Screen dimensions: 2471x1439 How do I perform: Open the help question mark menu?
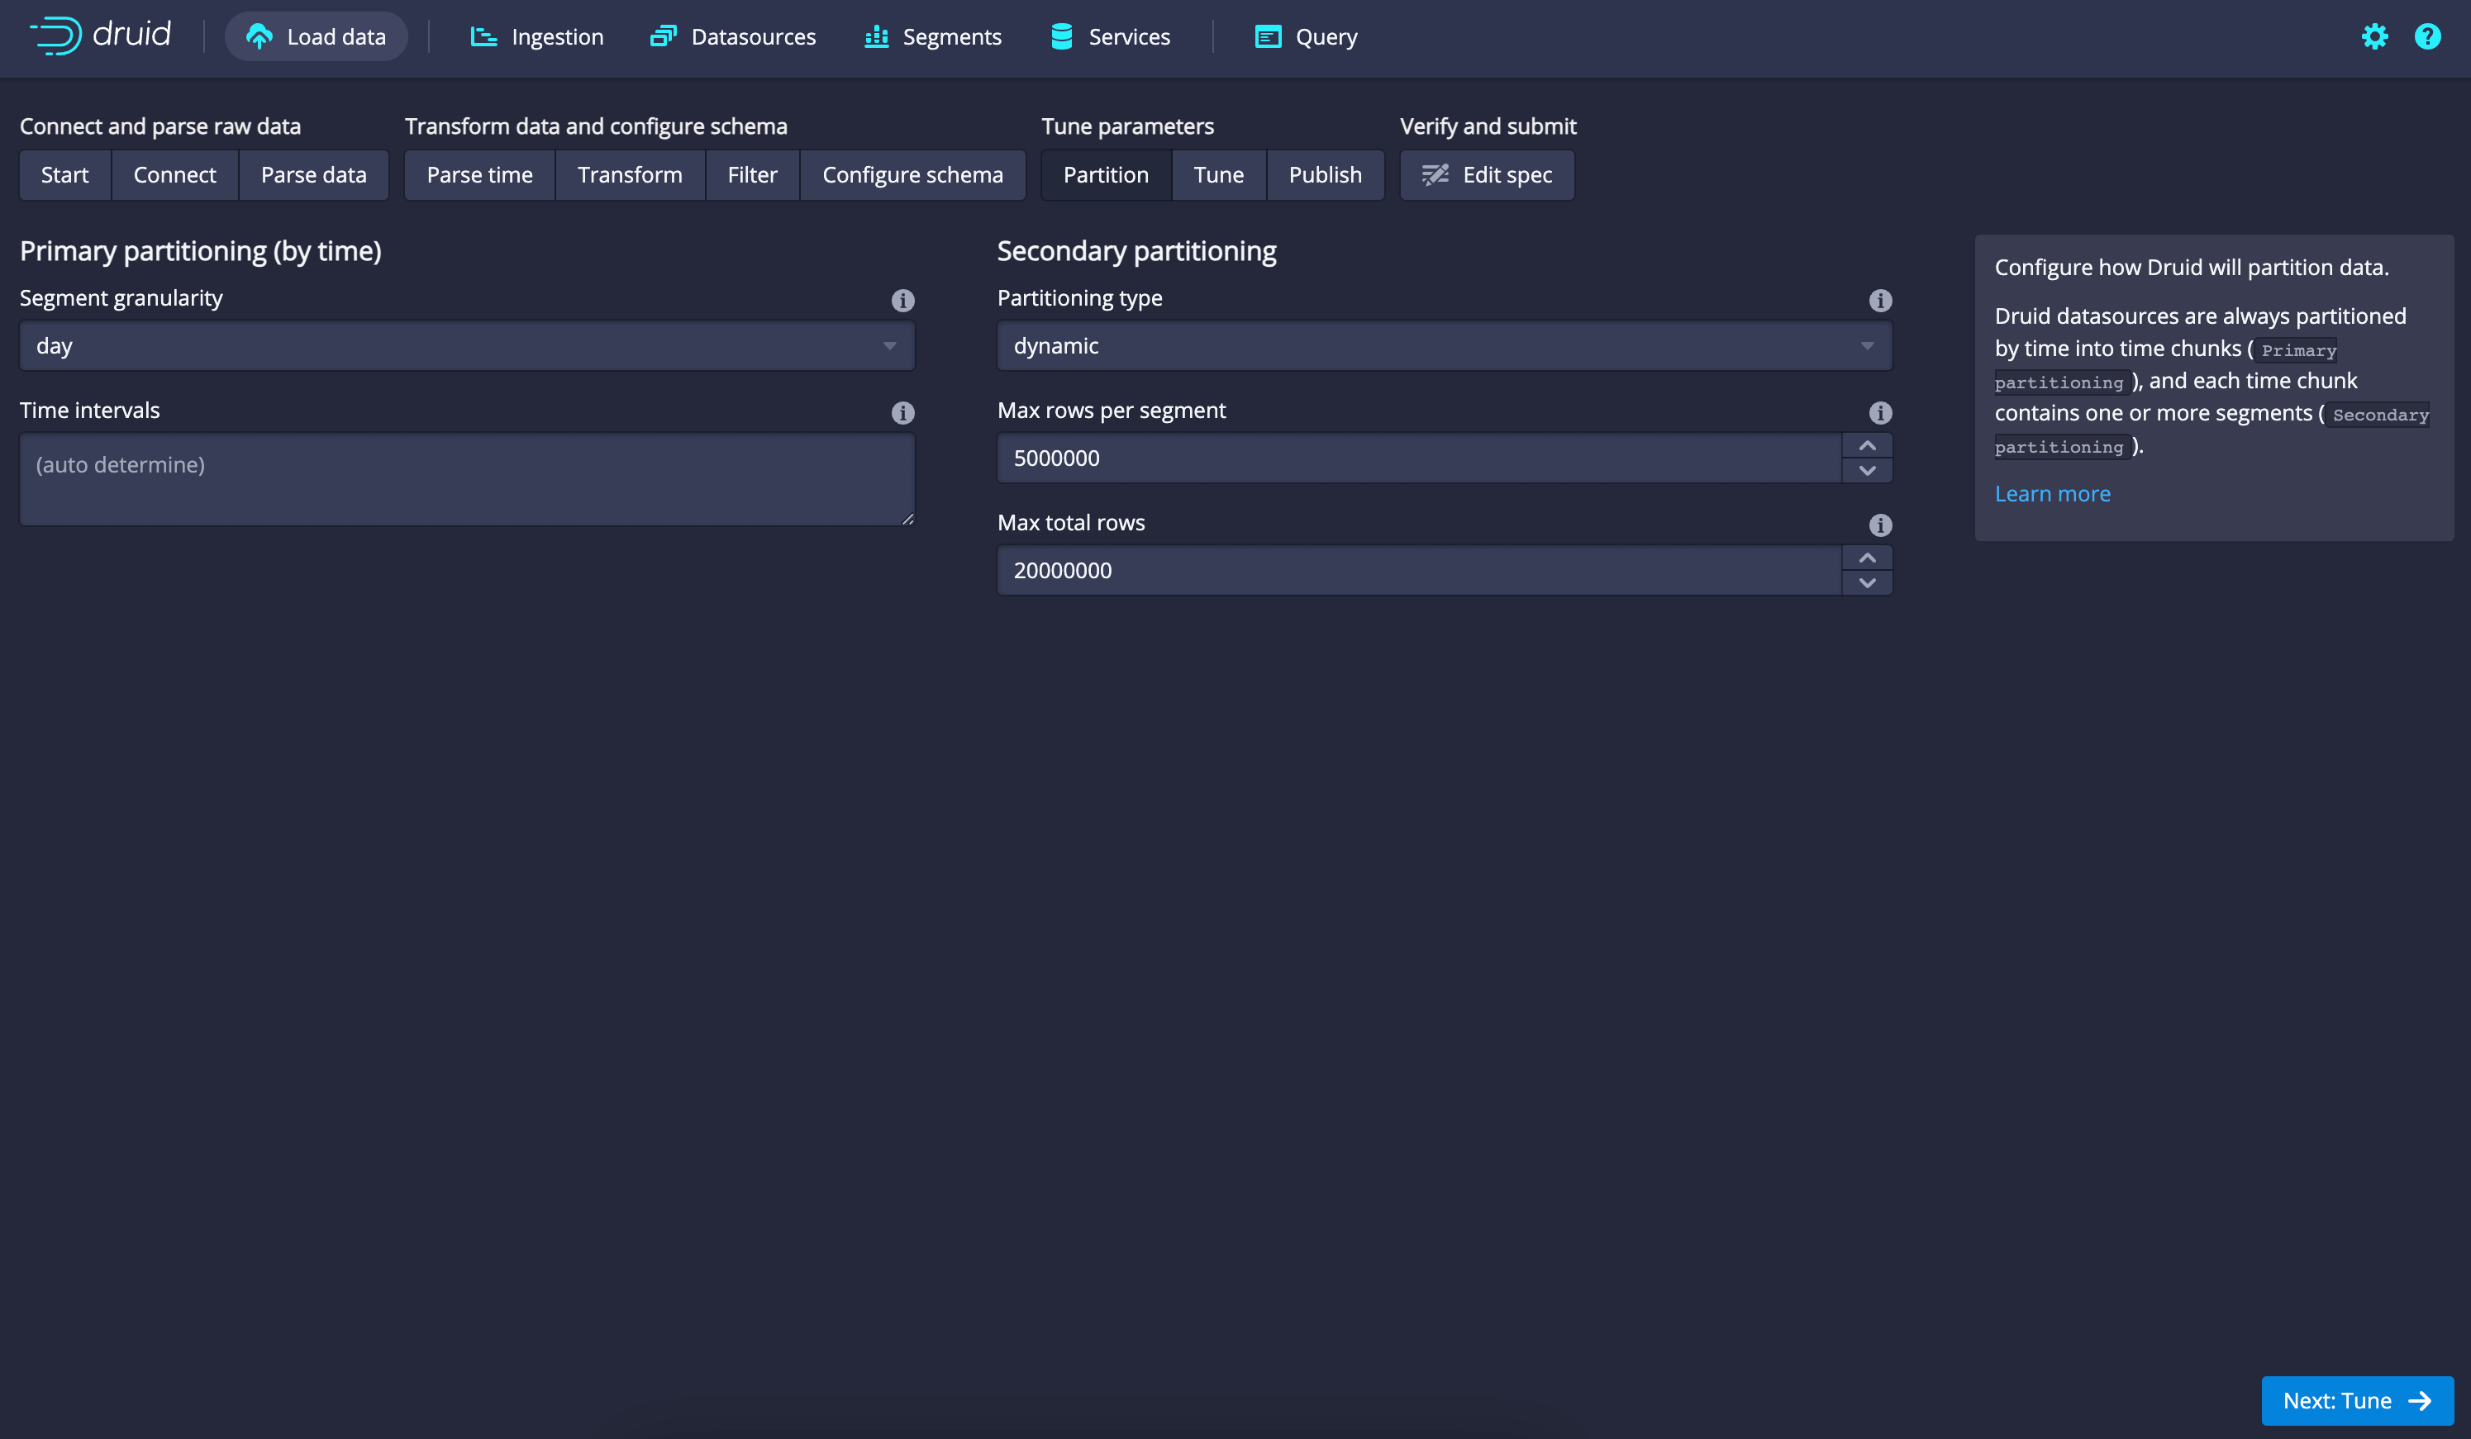tap(2427, 36)
